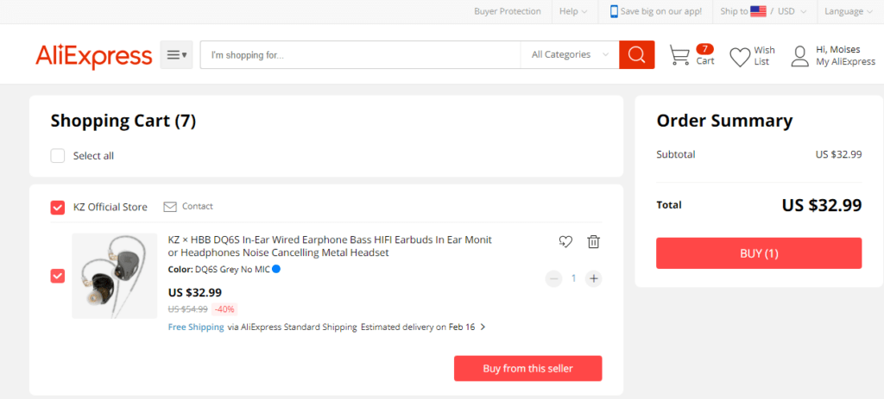The width and height of the screenshot is (884, 399).
Task: Delete the KZ earphone with trash icon
Action: pos(594,241)
